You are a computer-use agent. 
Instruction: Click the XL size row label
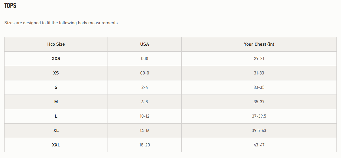(x=56, y=131)
